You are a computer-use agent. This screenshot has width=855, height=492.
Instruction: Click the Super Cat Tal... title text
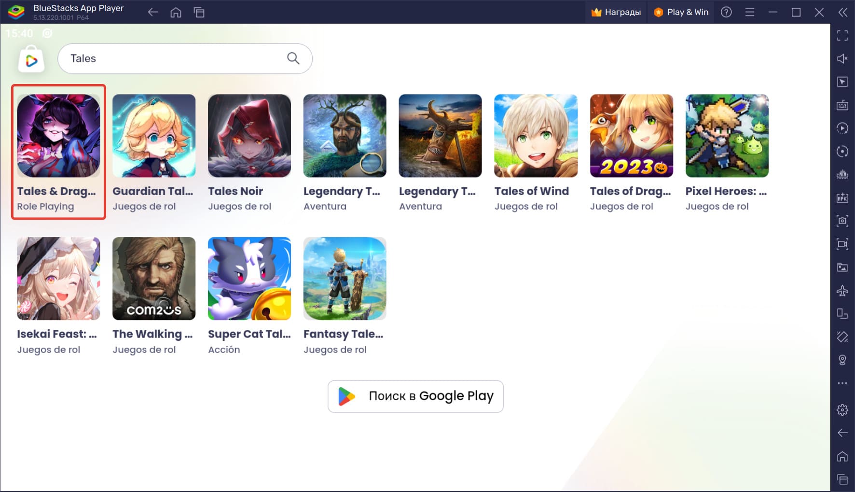pyautogui.click(x=249, y=334)
